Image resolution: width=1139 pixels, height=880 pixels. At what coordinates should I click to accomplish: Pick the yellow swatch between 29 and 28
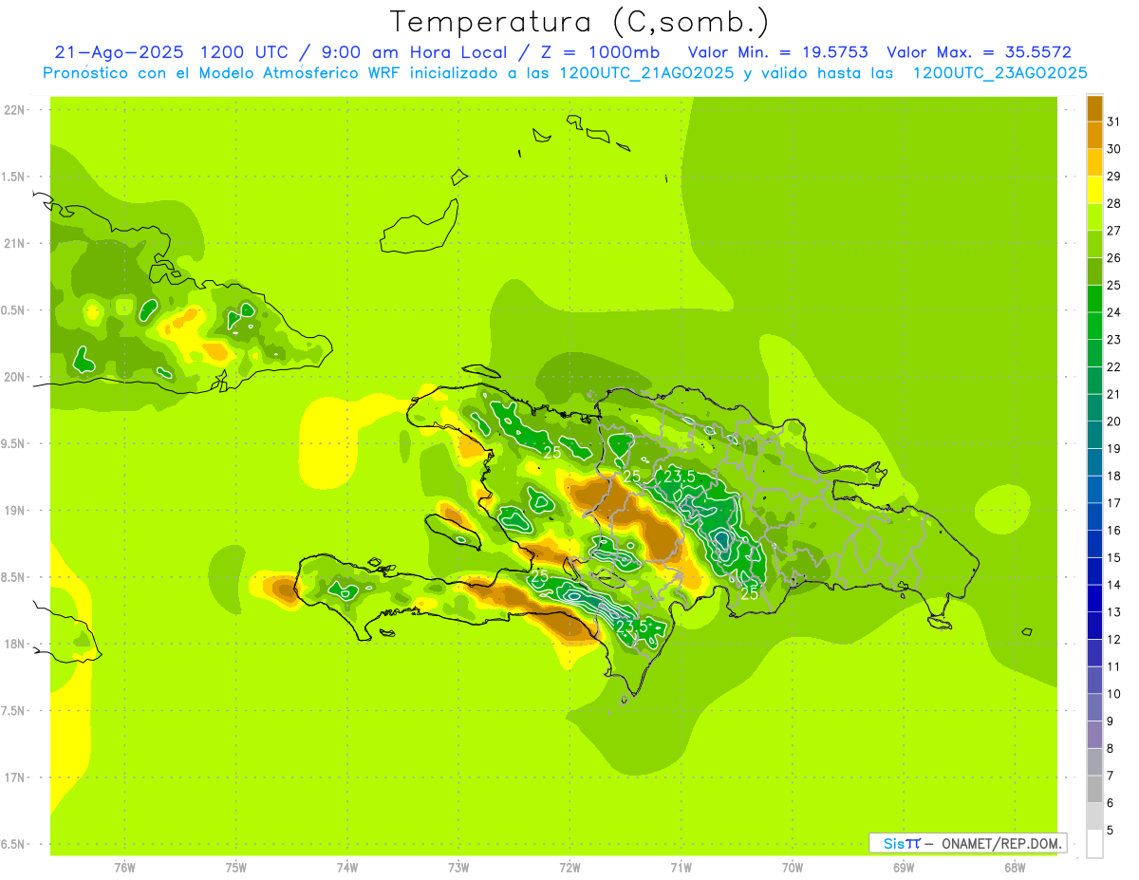1094,190
